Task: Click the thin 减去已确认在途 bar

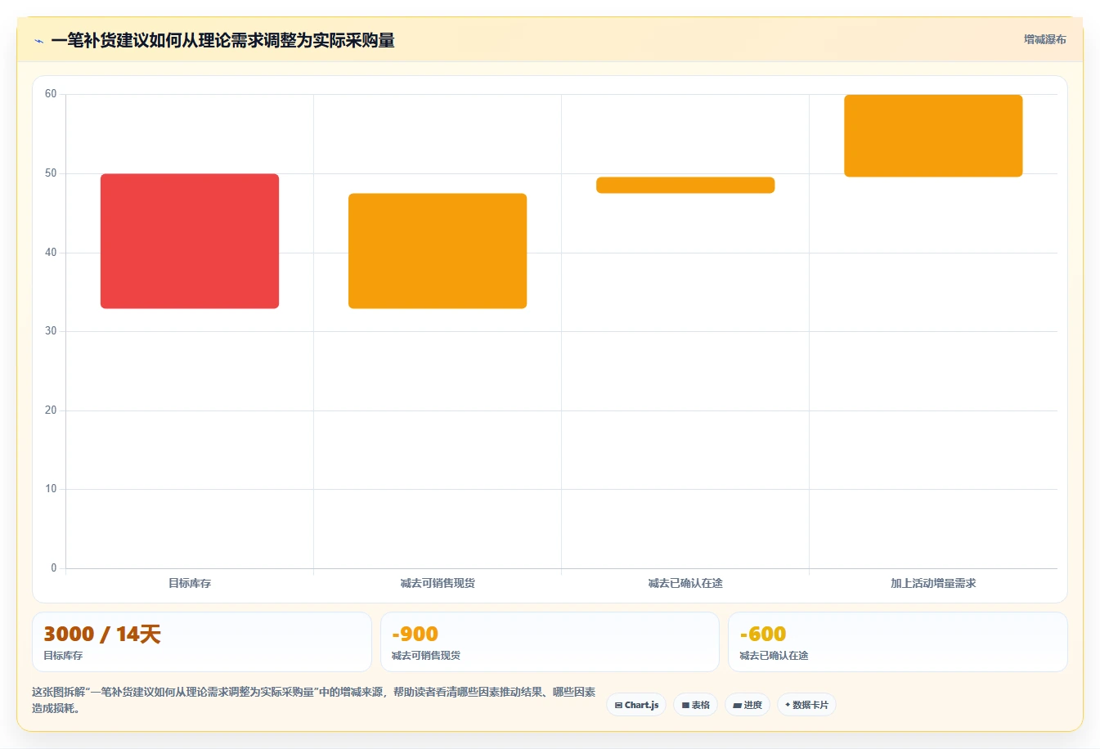Action: point(685,185)
